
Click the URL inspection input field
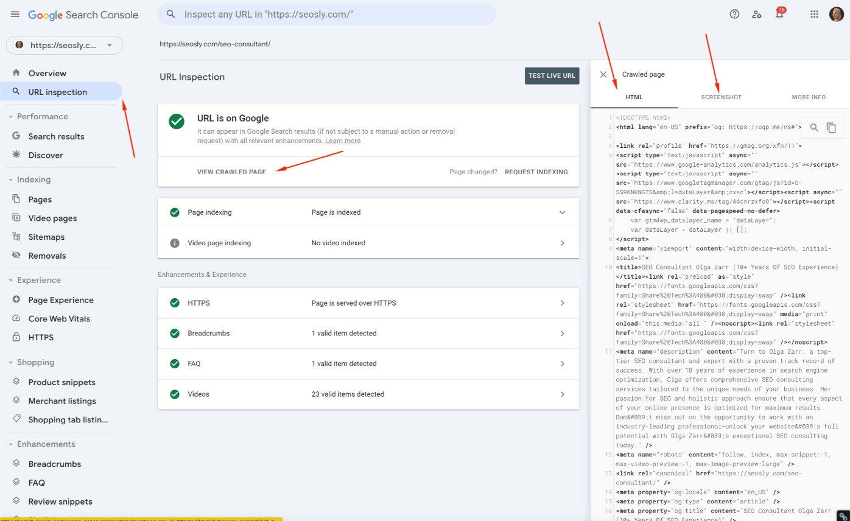click(x=326, y=14)
